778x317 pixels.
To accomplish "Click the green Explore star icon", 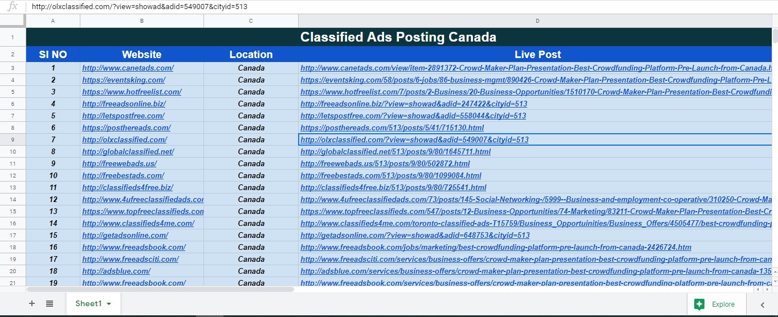I will (699, 304).
